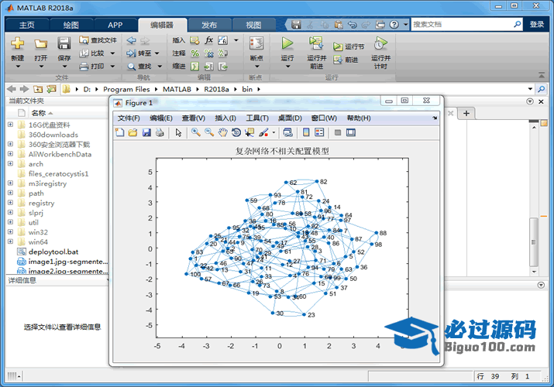554x387 pixels.
Task: Click the 保存 (Save) disk icon
Action: point(64,44)
